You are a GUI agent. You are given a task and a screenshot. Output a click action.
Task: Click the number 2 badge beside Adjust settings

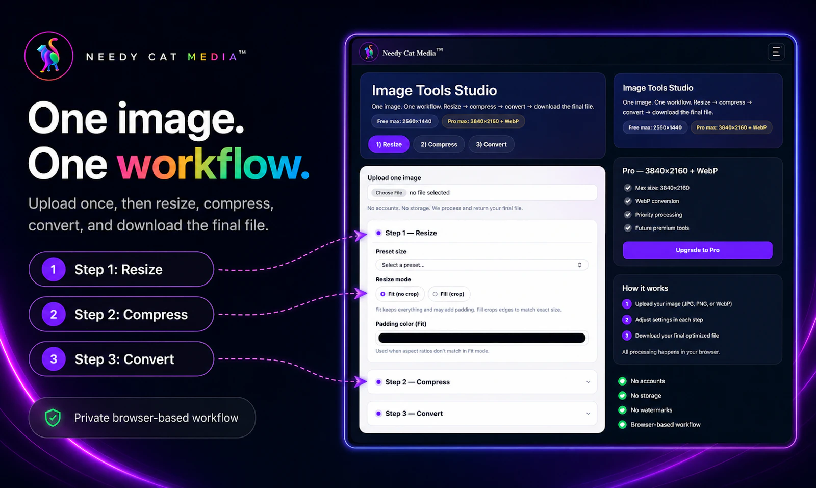click(x=627, y=320)
